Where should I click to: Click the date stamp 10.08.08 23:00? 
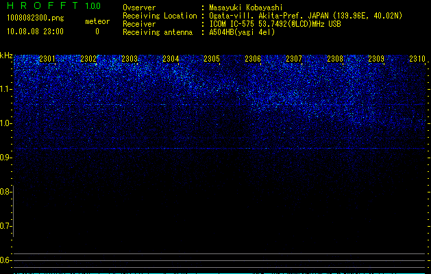point(35,32)
